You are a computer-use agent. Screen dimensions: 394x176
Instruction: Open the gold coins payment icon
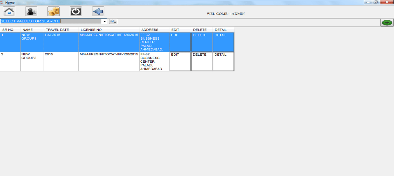tap(53, 11)
